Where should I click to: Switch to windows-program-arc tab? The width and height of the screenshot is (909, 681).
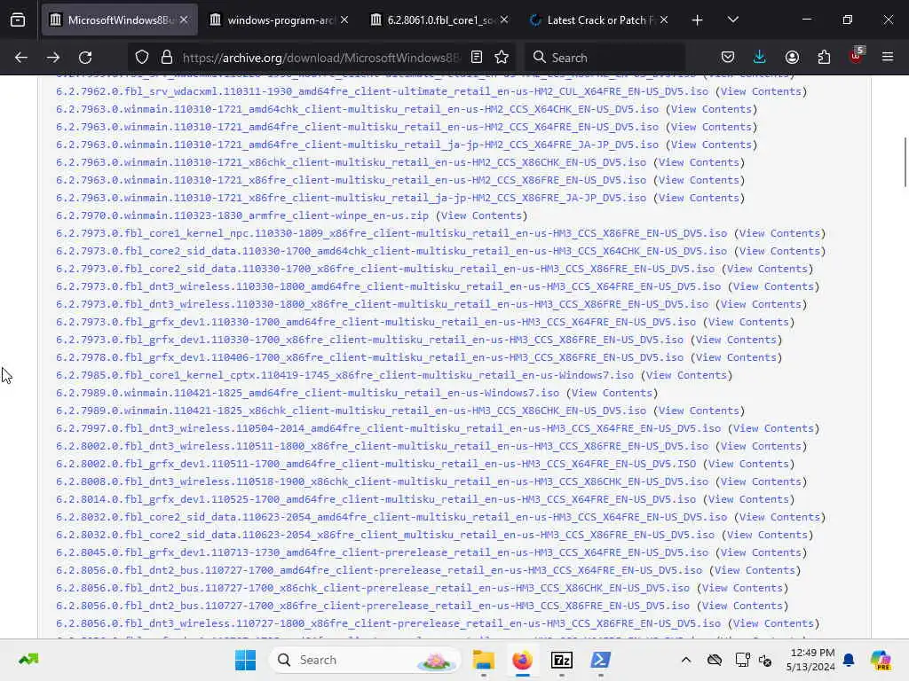(x=280, y=20)
